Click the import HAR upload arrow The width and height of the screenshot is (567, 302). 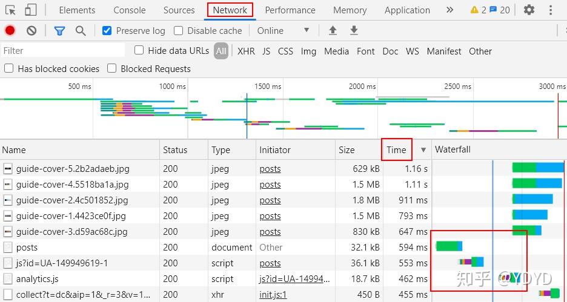point(333,31)
